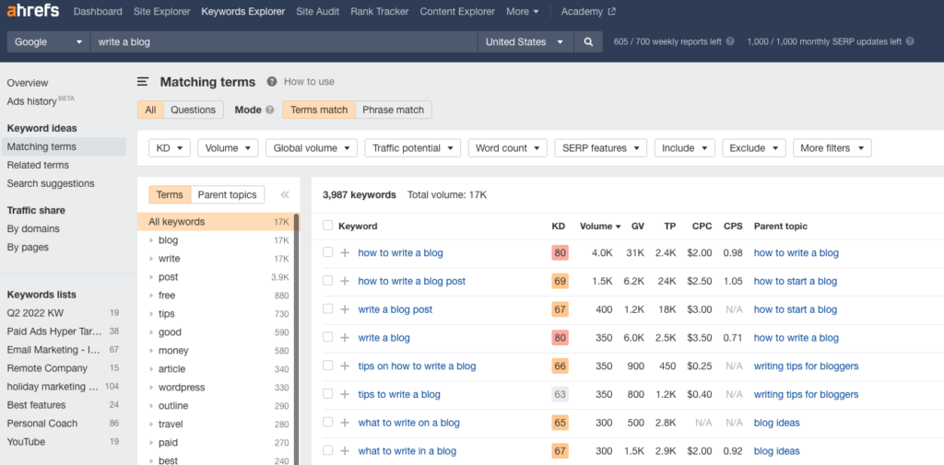The width and height of the screenshot is (944, 465).
Task: Check the 'write a blog post' row
Action: pos(327,308)
